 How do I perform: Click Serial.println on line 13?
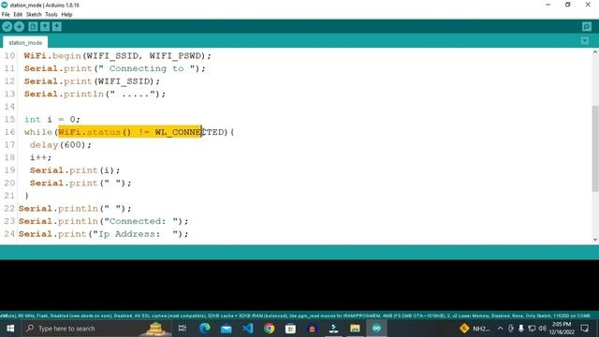tap(64, 94)
